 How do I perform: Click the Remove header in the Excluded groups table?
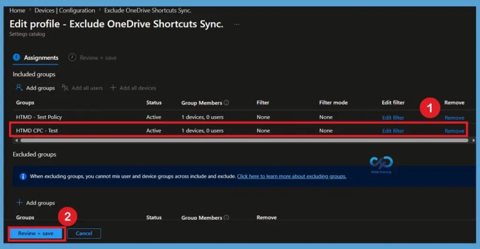(267, 218)
